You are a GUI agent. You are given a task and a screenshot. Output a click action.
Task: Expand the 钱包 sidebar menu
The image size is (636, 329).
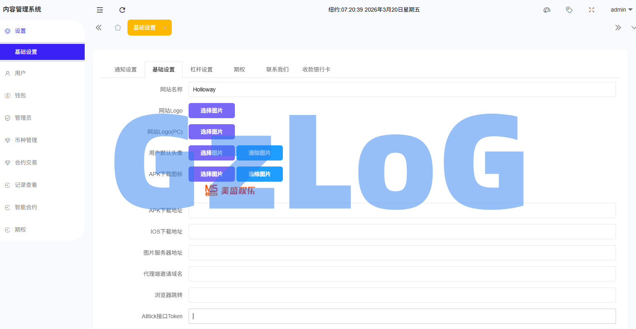(20, 95)
